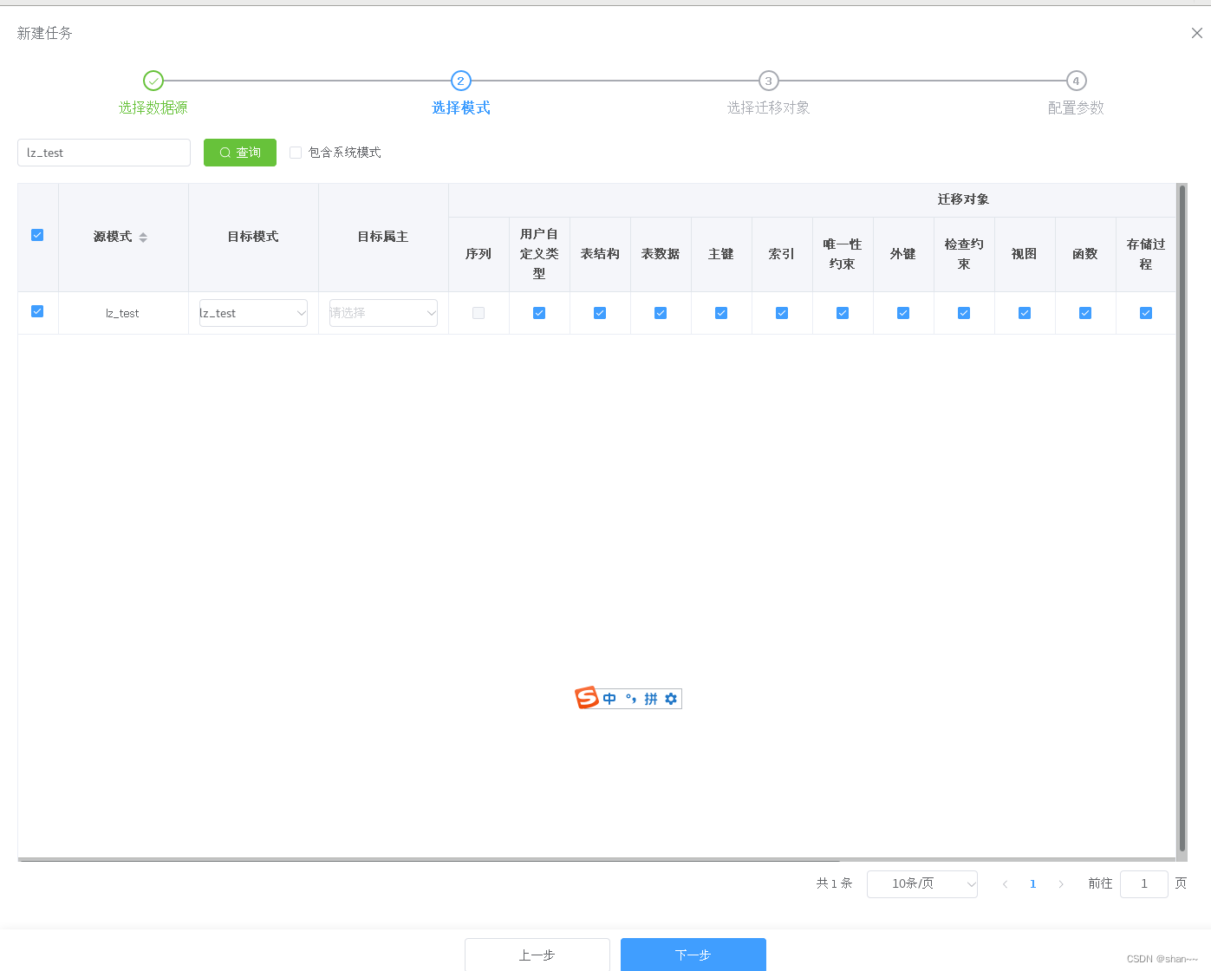Uncheck 检查约束 for lz_test
The height and width of the screenshot is (971, 1211).
tap(964, 313)
